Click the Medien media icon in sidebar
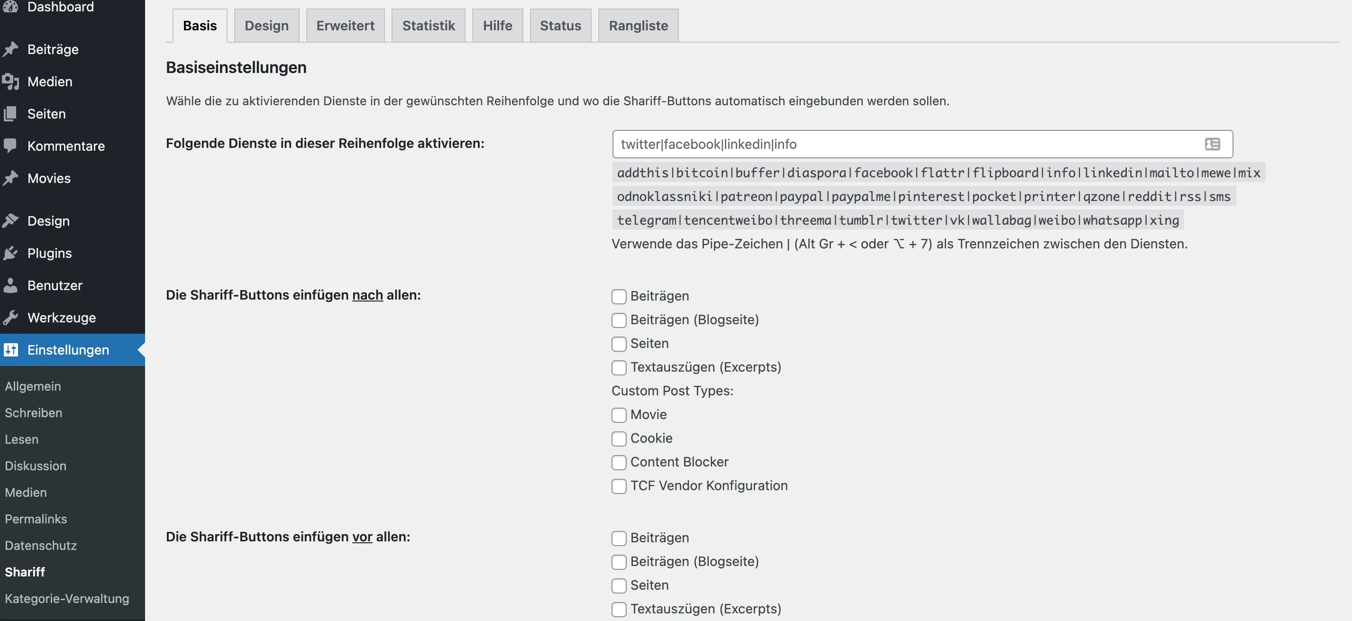This screenshot has height=621, width=1352. pyautogui.click(x=10, y=82)
